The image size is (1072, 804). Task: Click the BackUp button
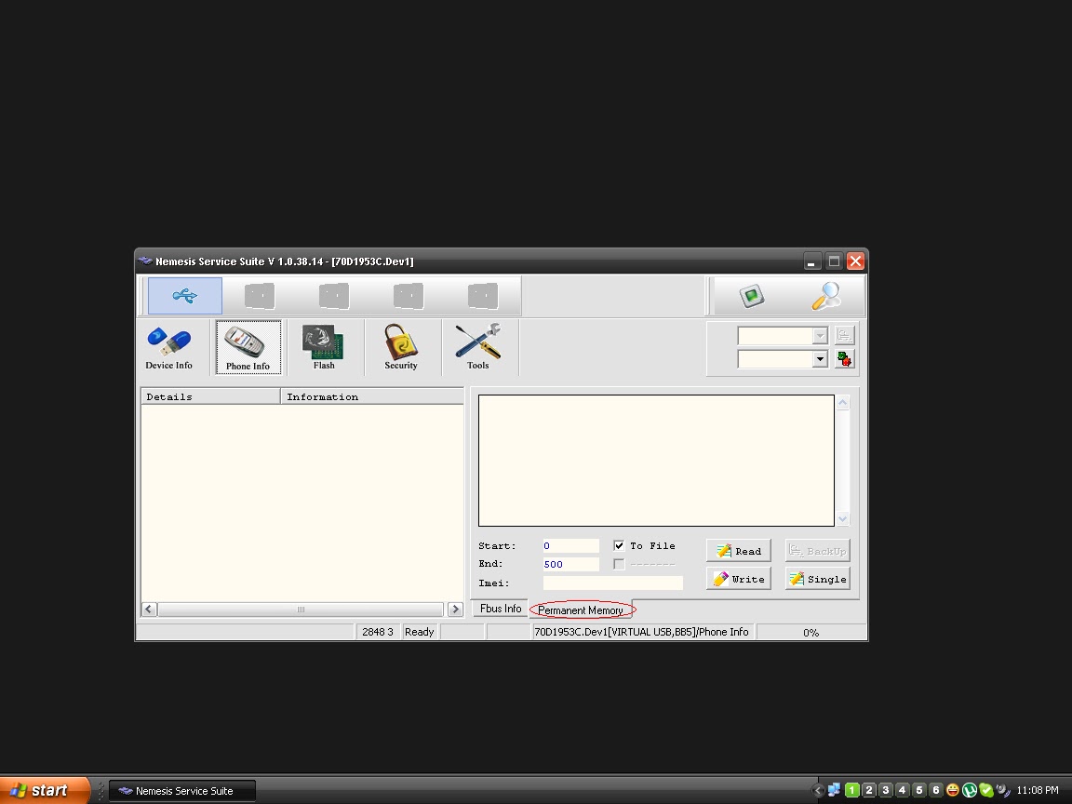point(818,551)
